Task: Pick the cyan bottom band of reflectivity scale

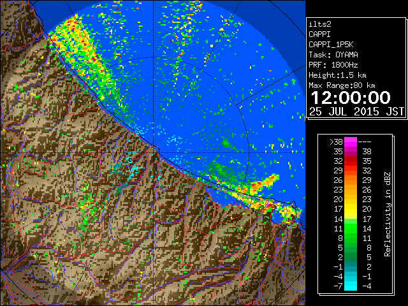Action: (351, 286)
